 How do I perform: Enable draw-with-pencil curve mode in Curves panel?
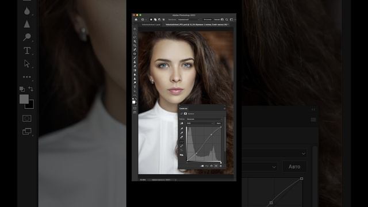(182, 146)
